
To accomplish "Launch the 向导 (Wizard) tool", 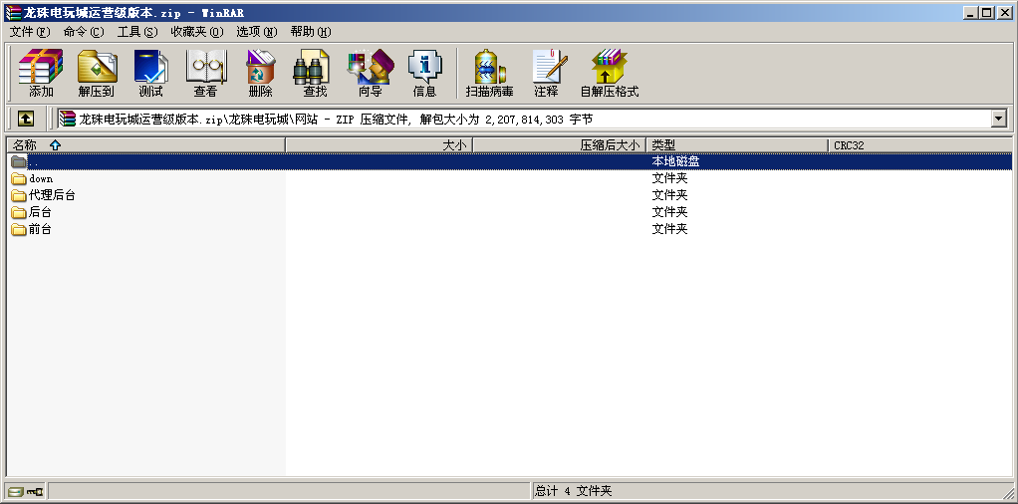I will (370, 74).
